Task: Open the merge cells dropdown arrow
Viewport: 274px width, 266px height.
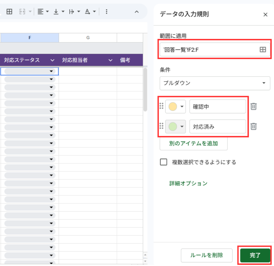Action: tap(30, 12)
